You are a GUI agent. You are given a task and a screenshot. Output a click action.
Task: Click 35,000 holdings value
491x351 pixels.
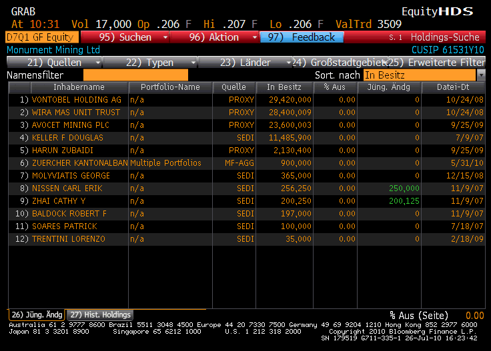(x=298, y=239)
